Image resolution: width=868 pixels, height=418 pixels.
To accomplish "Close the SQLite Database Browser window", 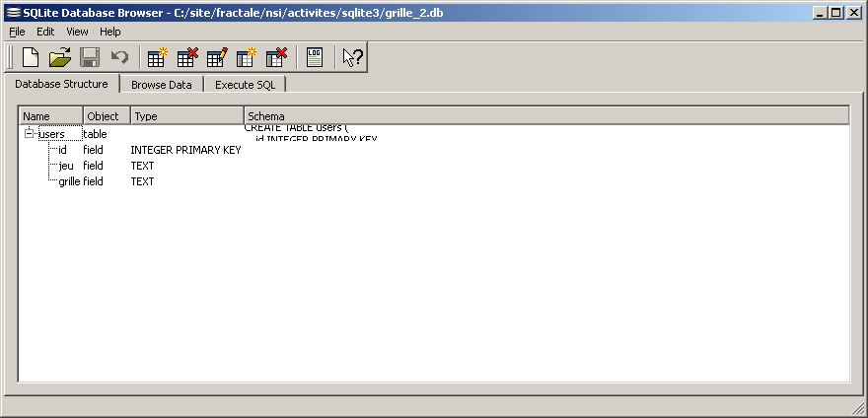I will click(853, 12).
